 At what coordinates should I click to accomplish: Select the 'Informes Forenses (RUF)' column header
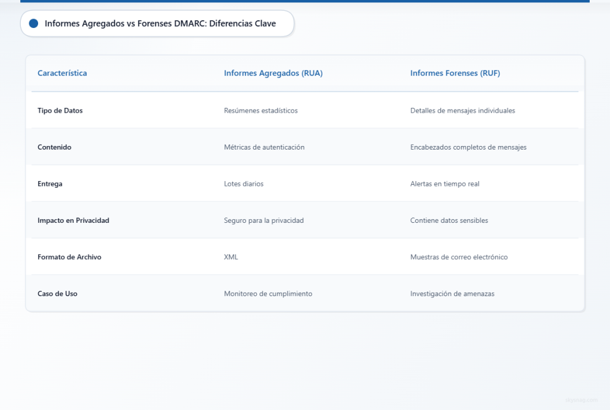455,73
